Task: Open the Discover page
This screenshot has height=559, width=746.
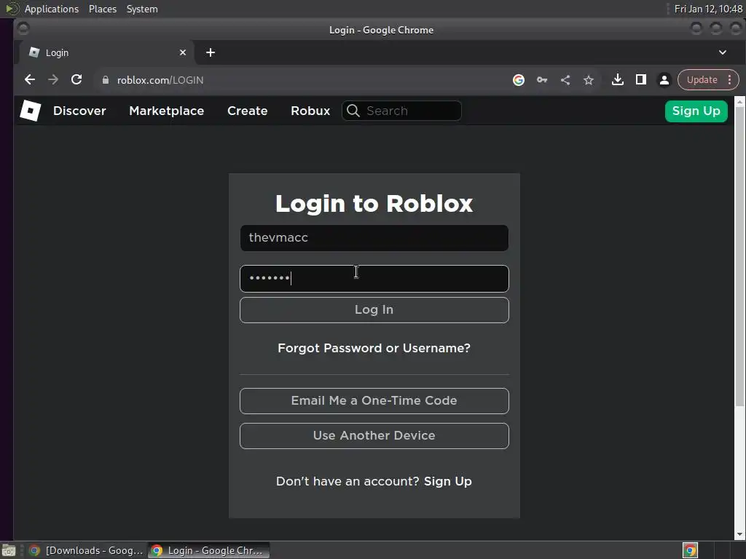Action: point(79,111)
